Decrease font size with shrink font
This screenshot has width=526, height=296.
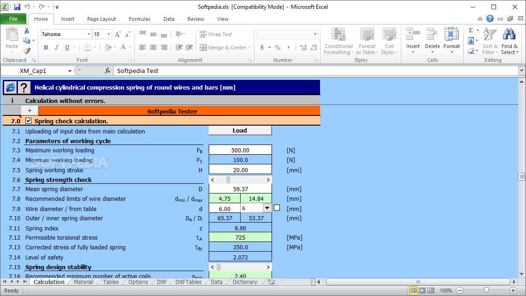point(127,34)
